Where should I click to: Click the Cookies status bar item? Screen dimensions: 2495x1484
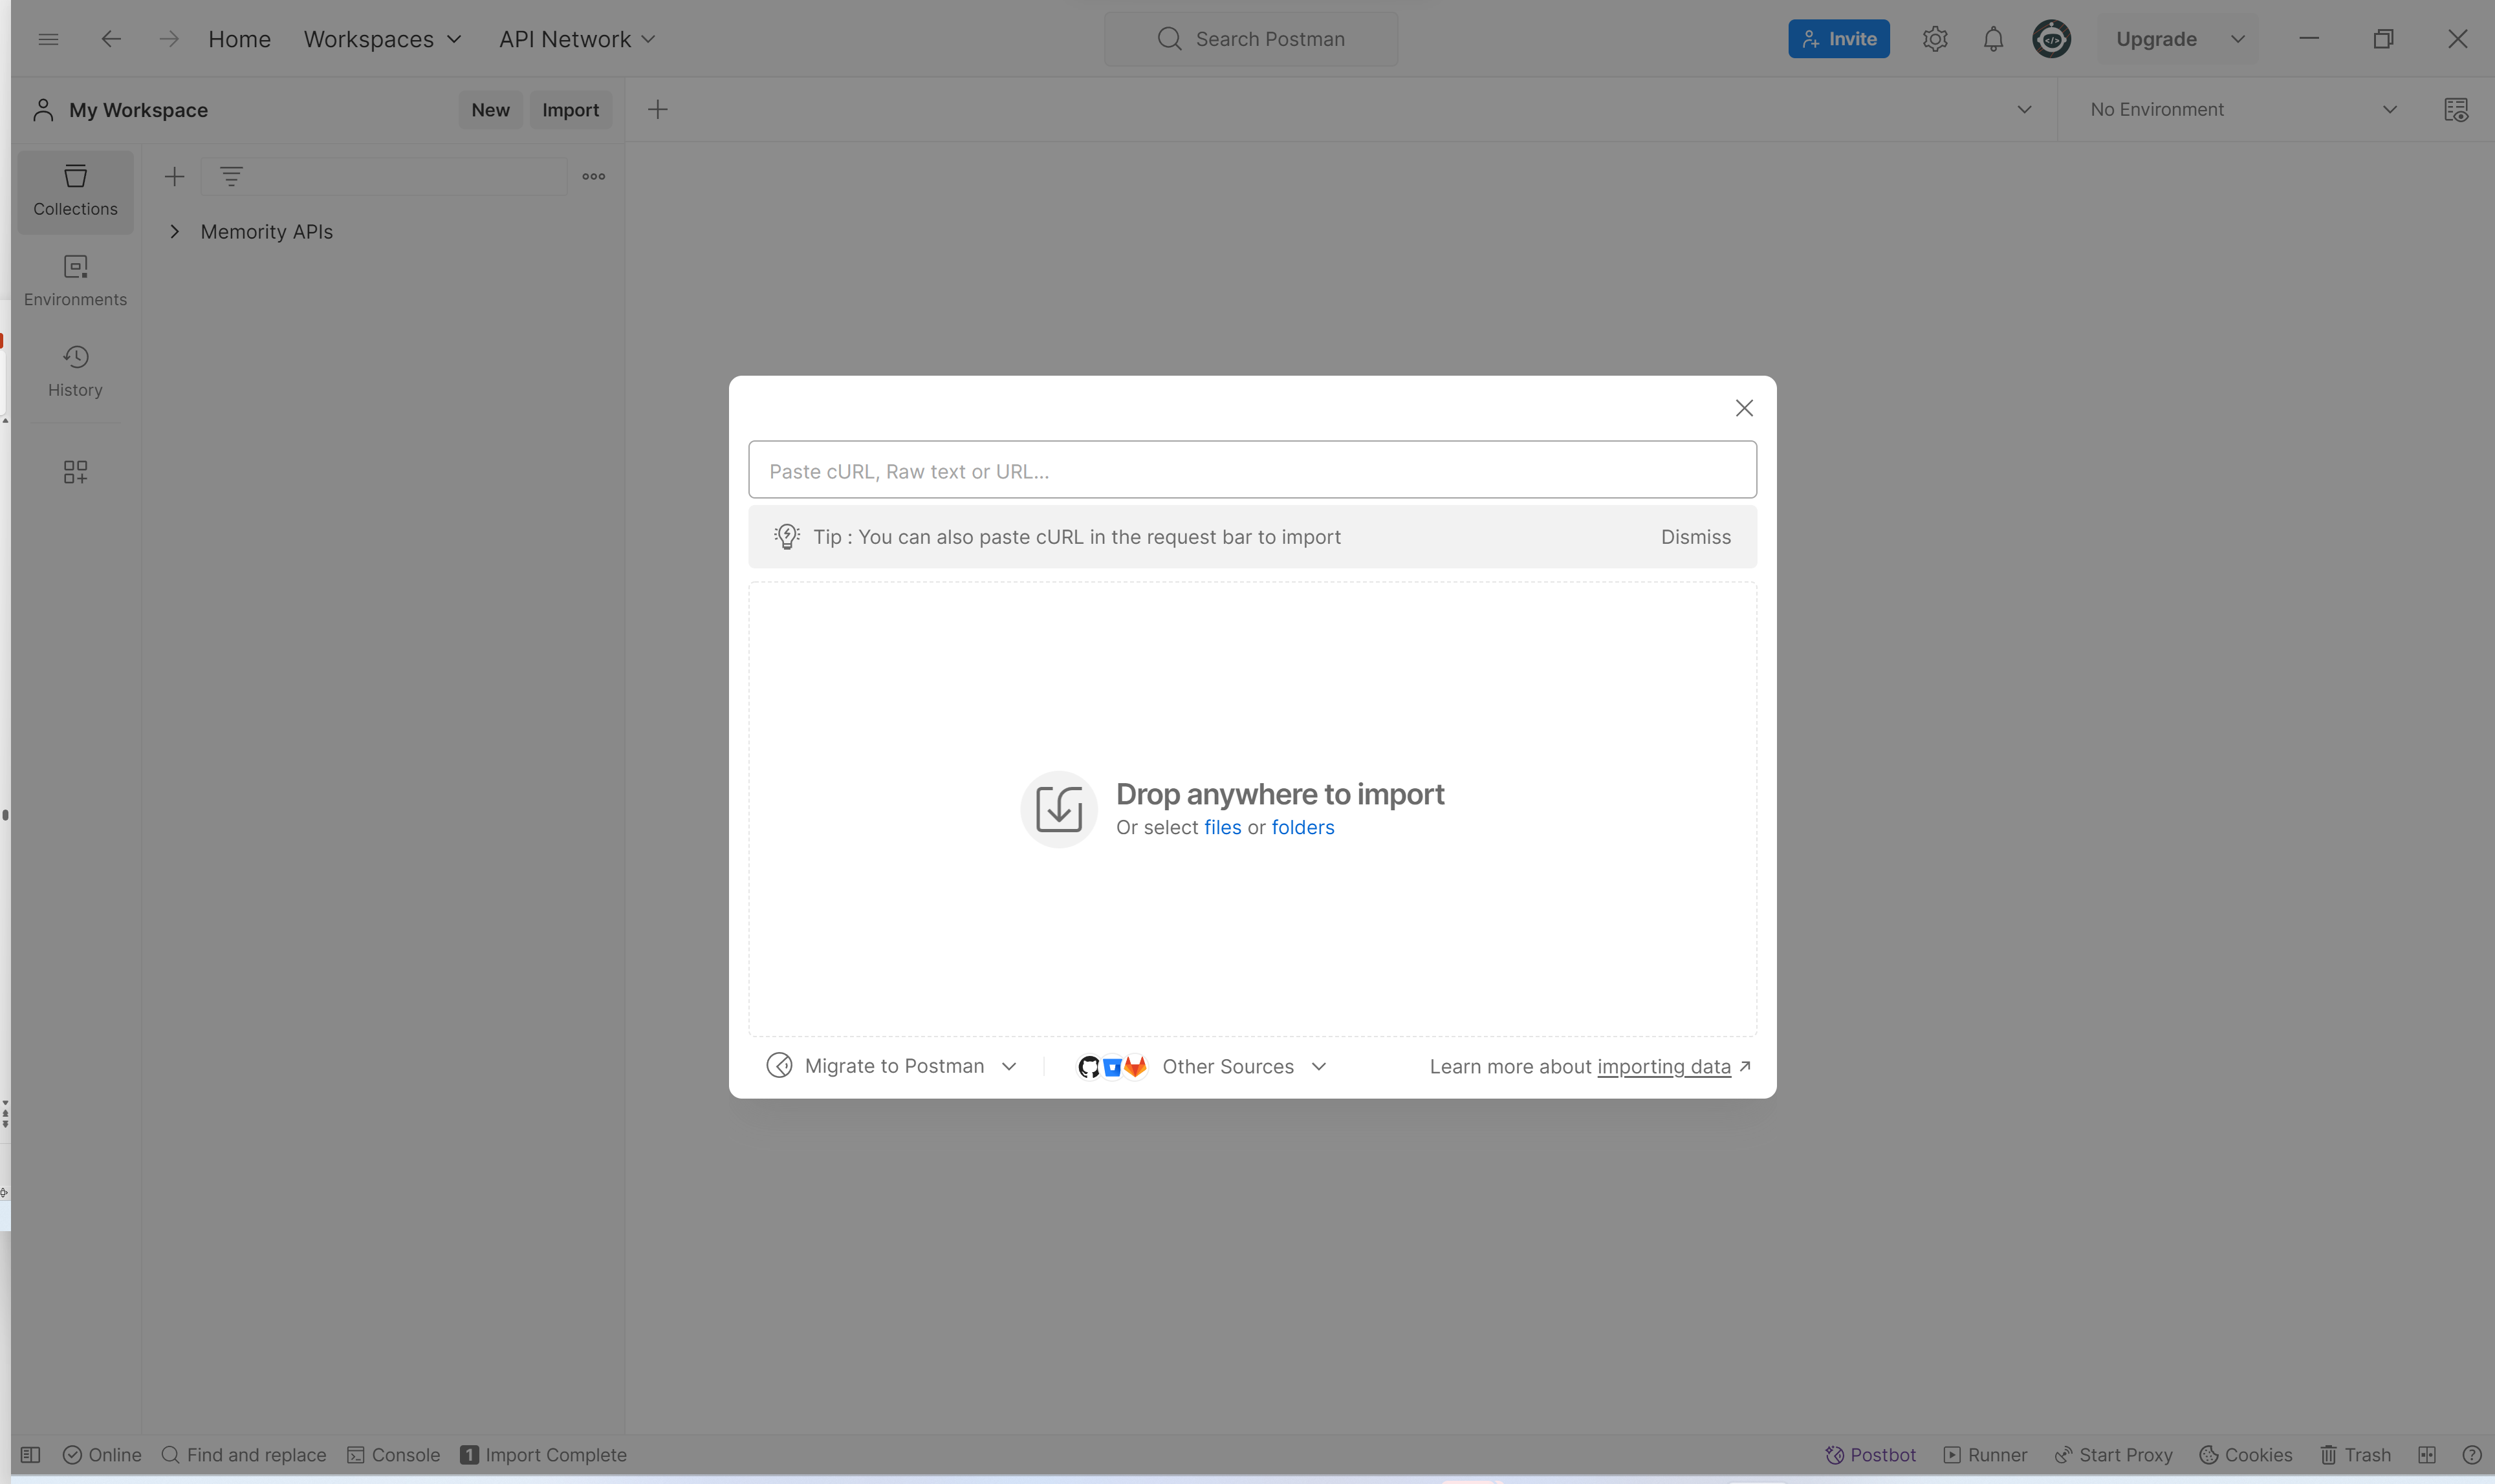pyautogui.click(x=2245, y=1455)
